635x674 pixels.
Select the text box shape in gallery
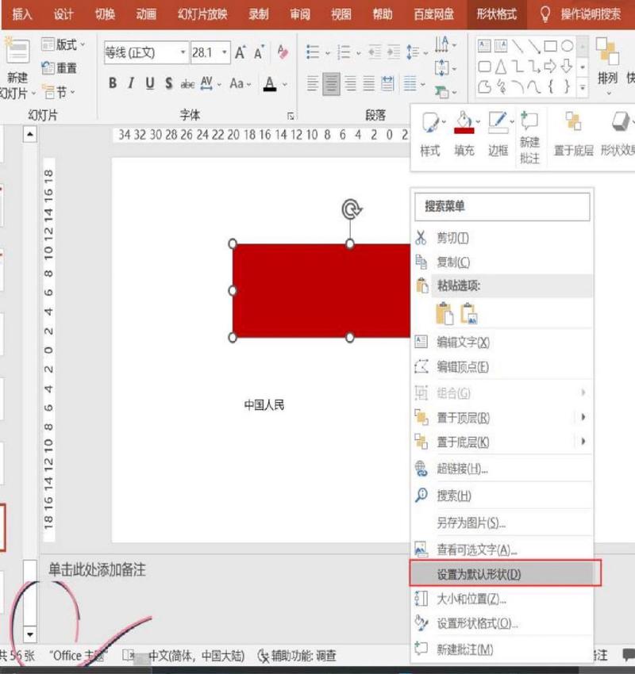484,45
